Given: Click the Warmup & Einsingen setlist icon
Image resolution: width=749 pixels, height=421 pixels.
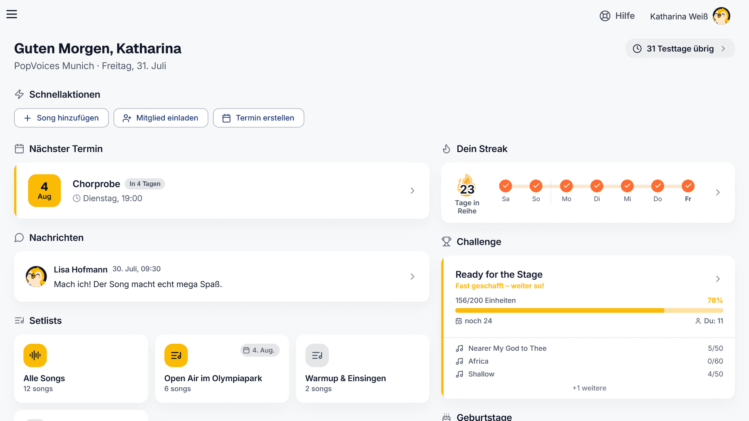Looking at the screenshot, I should click(317, 355).
